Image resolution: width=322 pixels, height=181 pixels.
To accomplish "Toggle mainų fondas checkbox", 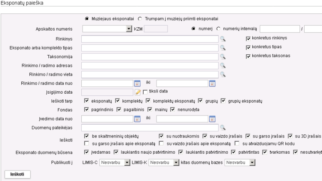I will (x=150, y=109).
